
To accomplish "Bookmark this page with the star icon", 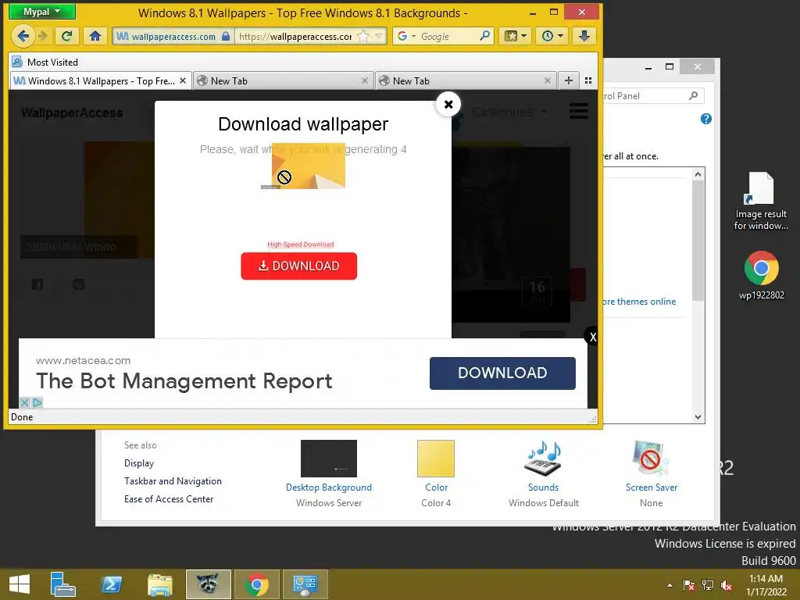I will [362, 36].
